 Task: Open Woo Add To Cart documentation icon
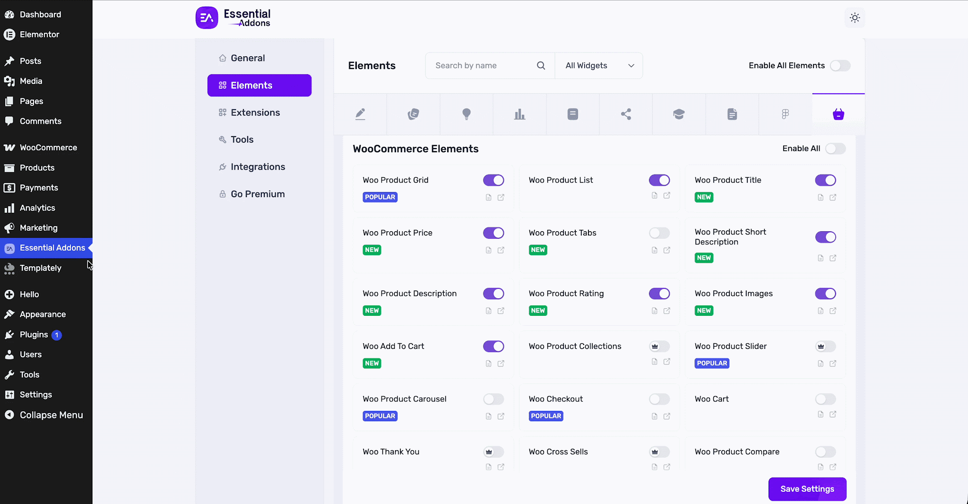click(489, 364)
